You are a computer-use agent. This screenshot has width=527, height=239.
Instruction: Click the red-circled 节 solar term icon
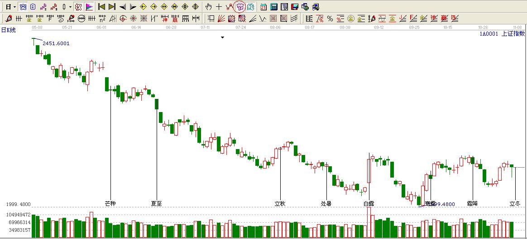point(240,7)
